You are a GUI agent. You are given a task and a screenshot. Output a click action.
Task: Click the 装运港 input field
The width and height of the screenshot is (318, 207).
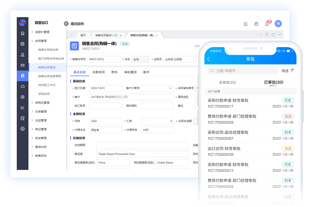142,154
